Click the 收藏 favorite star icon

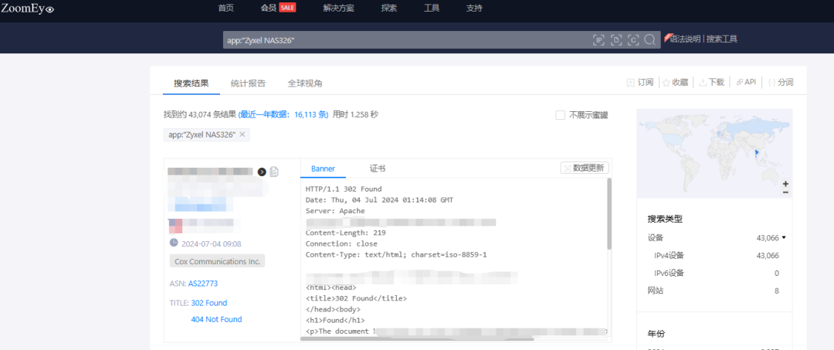(666, 83)
